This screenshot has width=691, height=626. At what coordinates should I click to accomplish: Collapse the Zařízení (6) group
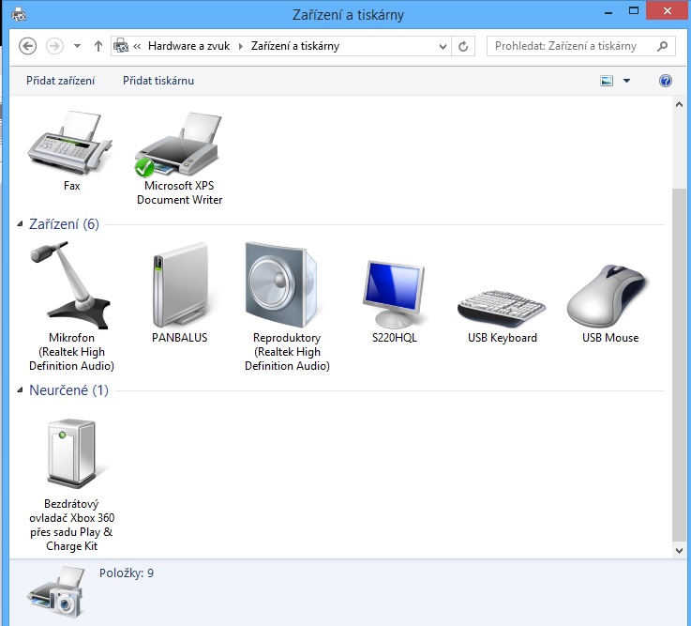[23, 224]
